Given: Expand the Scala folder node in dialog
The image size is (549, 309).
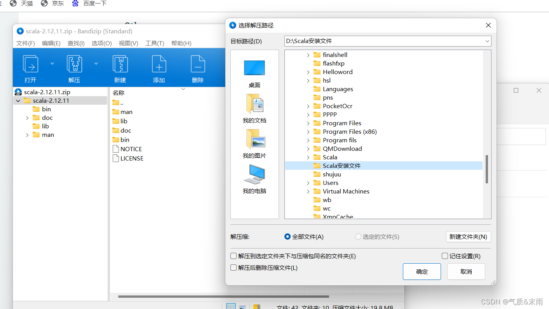Looking at the screenshot, I should coord(308,157).
